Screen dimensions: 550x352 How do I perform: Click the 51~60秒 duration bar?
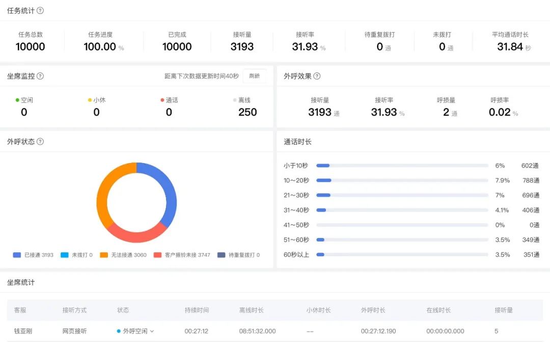coord(402,240)
